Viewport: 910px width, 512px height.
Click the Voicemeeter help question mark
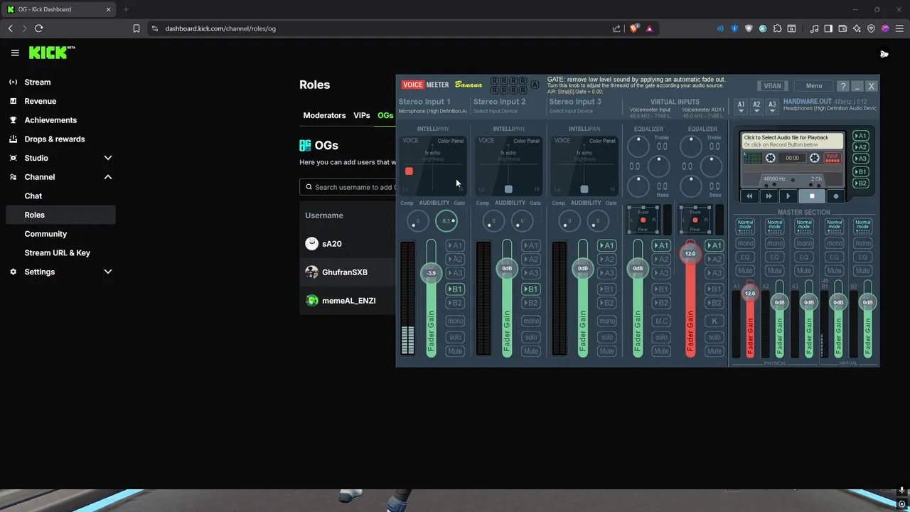(x=843, y=86)
